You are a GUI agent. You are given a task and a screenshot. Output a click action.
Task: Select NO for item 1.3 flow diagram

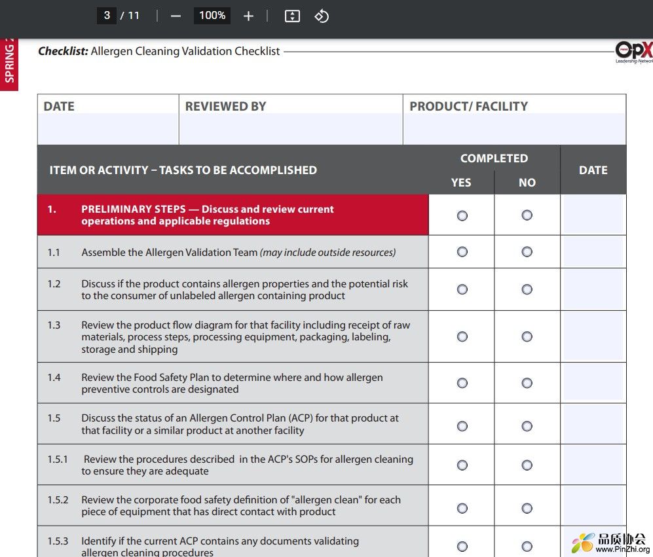527,336
